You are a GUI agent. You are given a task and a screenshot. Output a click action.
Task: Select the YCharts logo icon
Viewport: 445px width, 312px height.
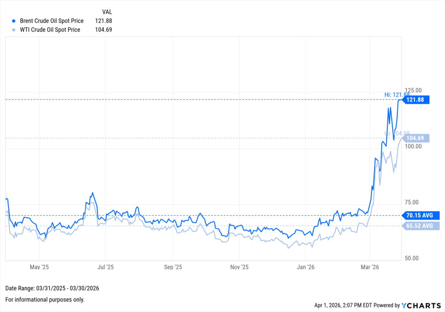(x=405, y=305)
